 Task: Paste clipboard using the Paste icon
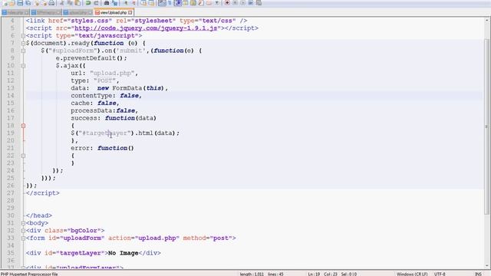click(x=77, y=3)
